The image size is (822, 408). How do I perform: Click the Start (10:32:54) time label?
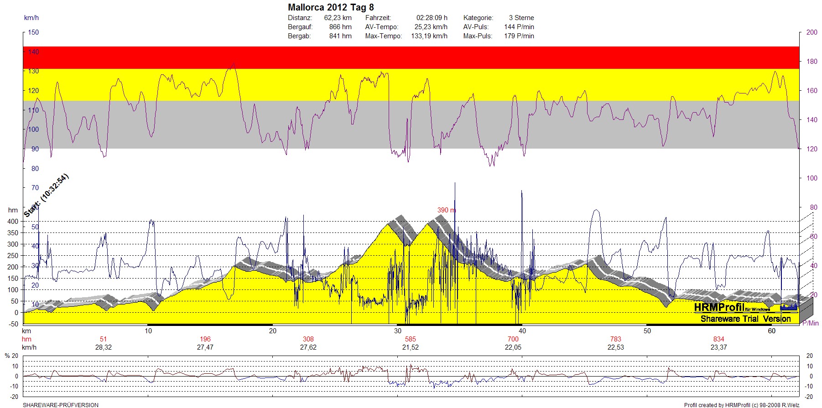coord(46,195)
